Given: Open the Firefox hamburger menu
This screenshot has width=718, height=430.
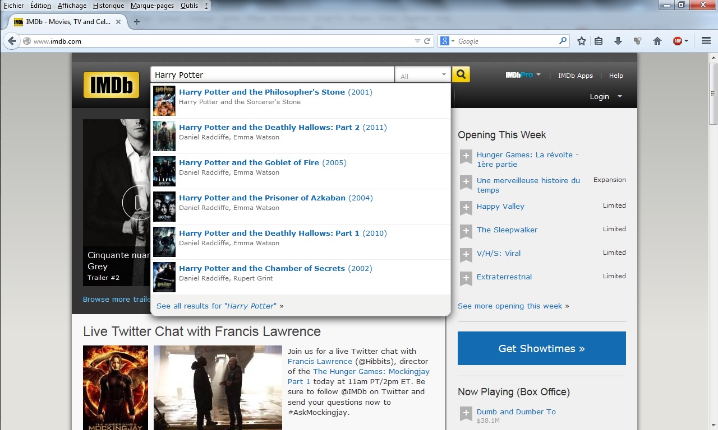Looking at the screenshot, I should pos(706,41).
